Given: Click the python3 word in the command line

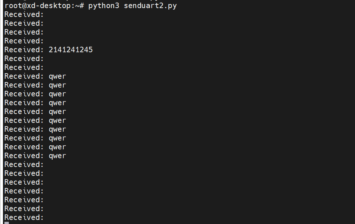Looking at the screenshot, I should pyautogui.click(x=104, y=6).
